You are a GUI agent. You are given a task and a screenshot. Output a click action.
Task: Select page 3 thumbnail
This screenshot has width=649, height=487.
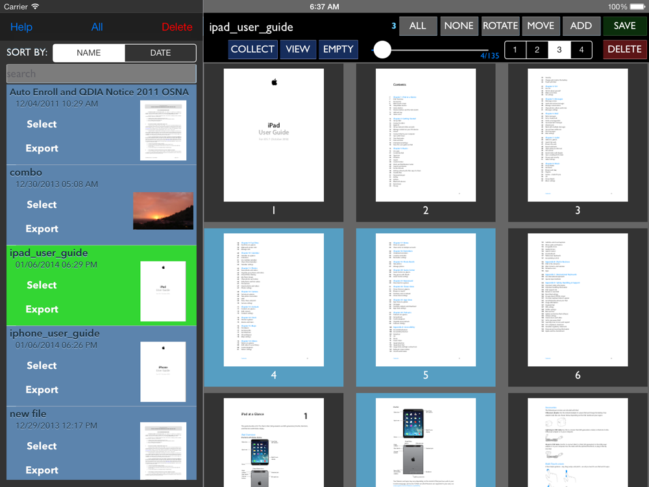[x=578, y=135]
